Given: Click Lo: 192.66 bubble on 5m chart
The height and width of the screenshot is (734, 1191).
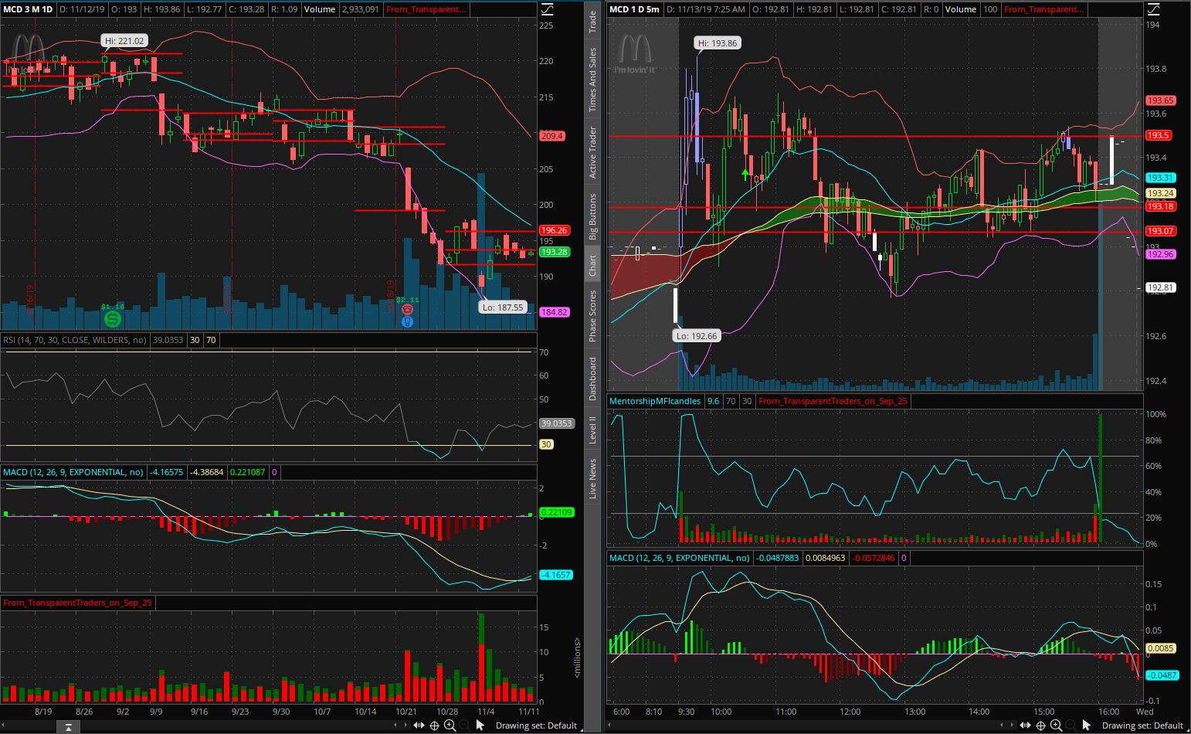Looking at the screenshot, I should [x=696, y=336].
